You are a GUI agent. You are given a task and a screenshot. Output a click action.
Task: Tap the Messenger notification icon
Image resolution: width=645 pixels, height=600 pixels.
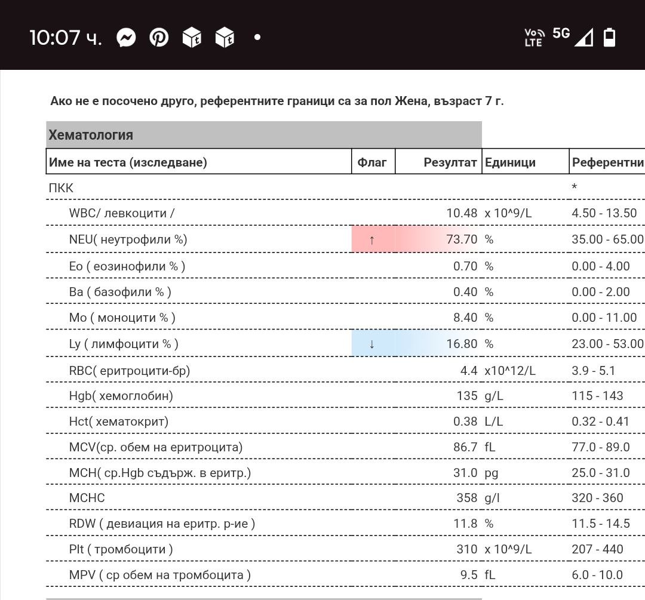coord(126,38)
